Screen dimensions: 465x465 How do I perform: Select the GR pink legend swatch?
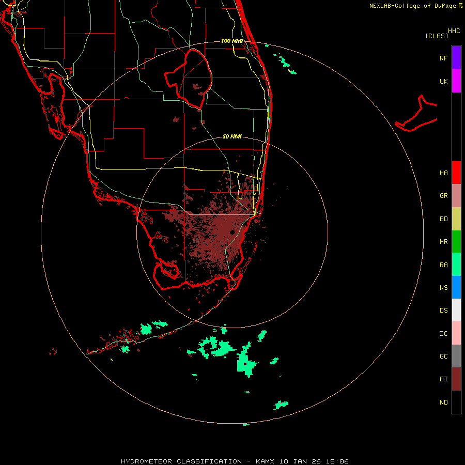pos(456,196)
